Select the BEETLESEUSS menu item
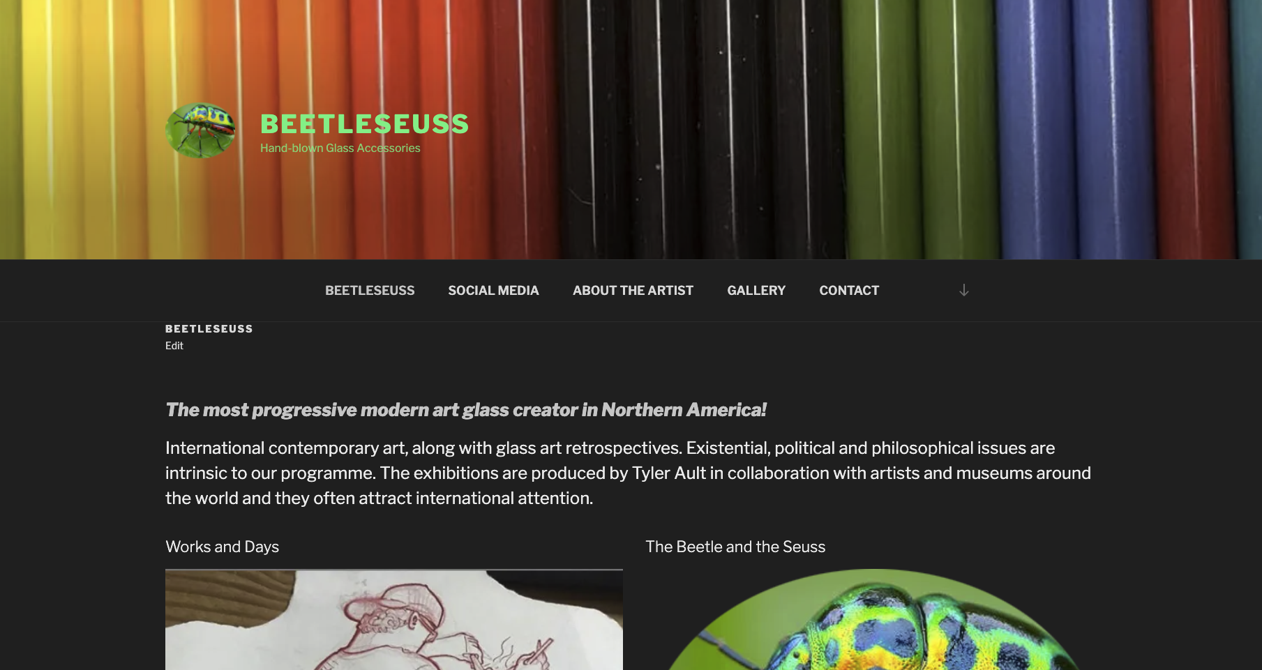Screen dimensions: 1262x670 [370, 291]
